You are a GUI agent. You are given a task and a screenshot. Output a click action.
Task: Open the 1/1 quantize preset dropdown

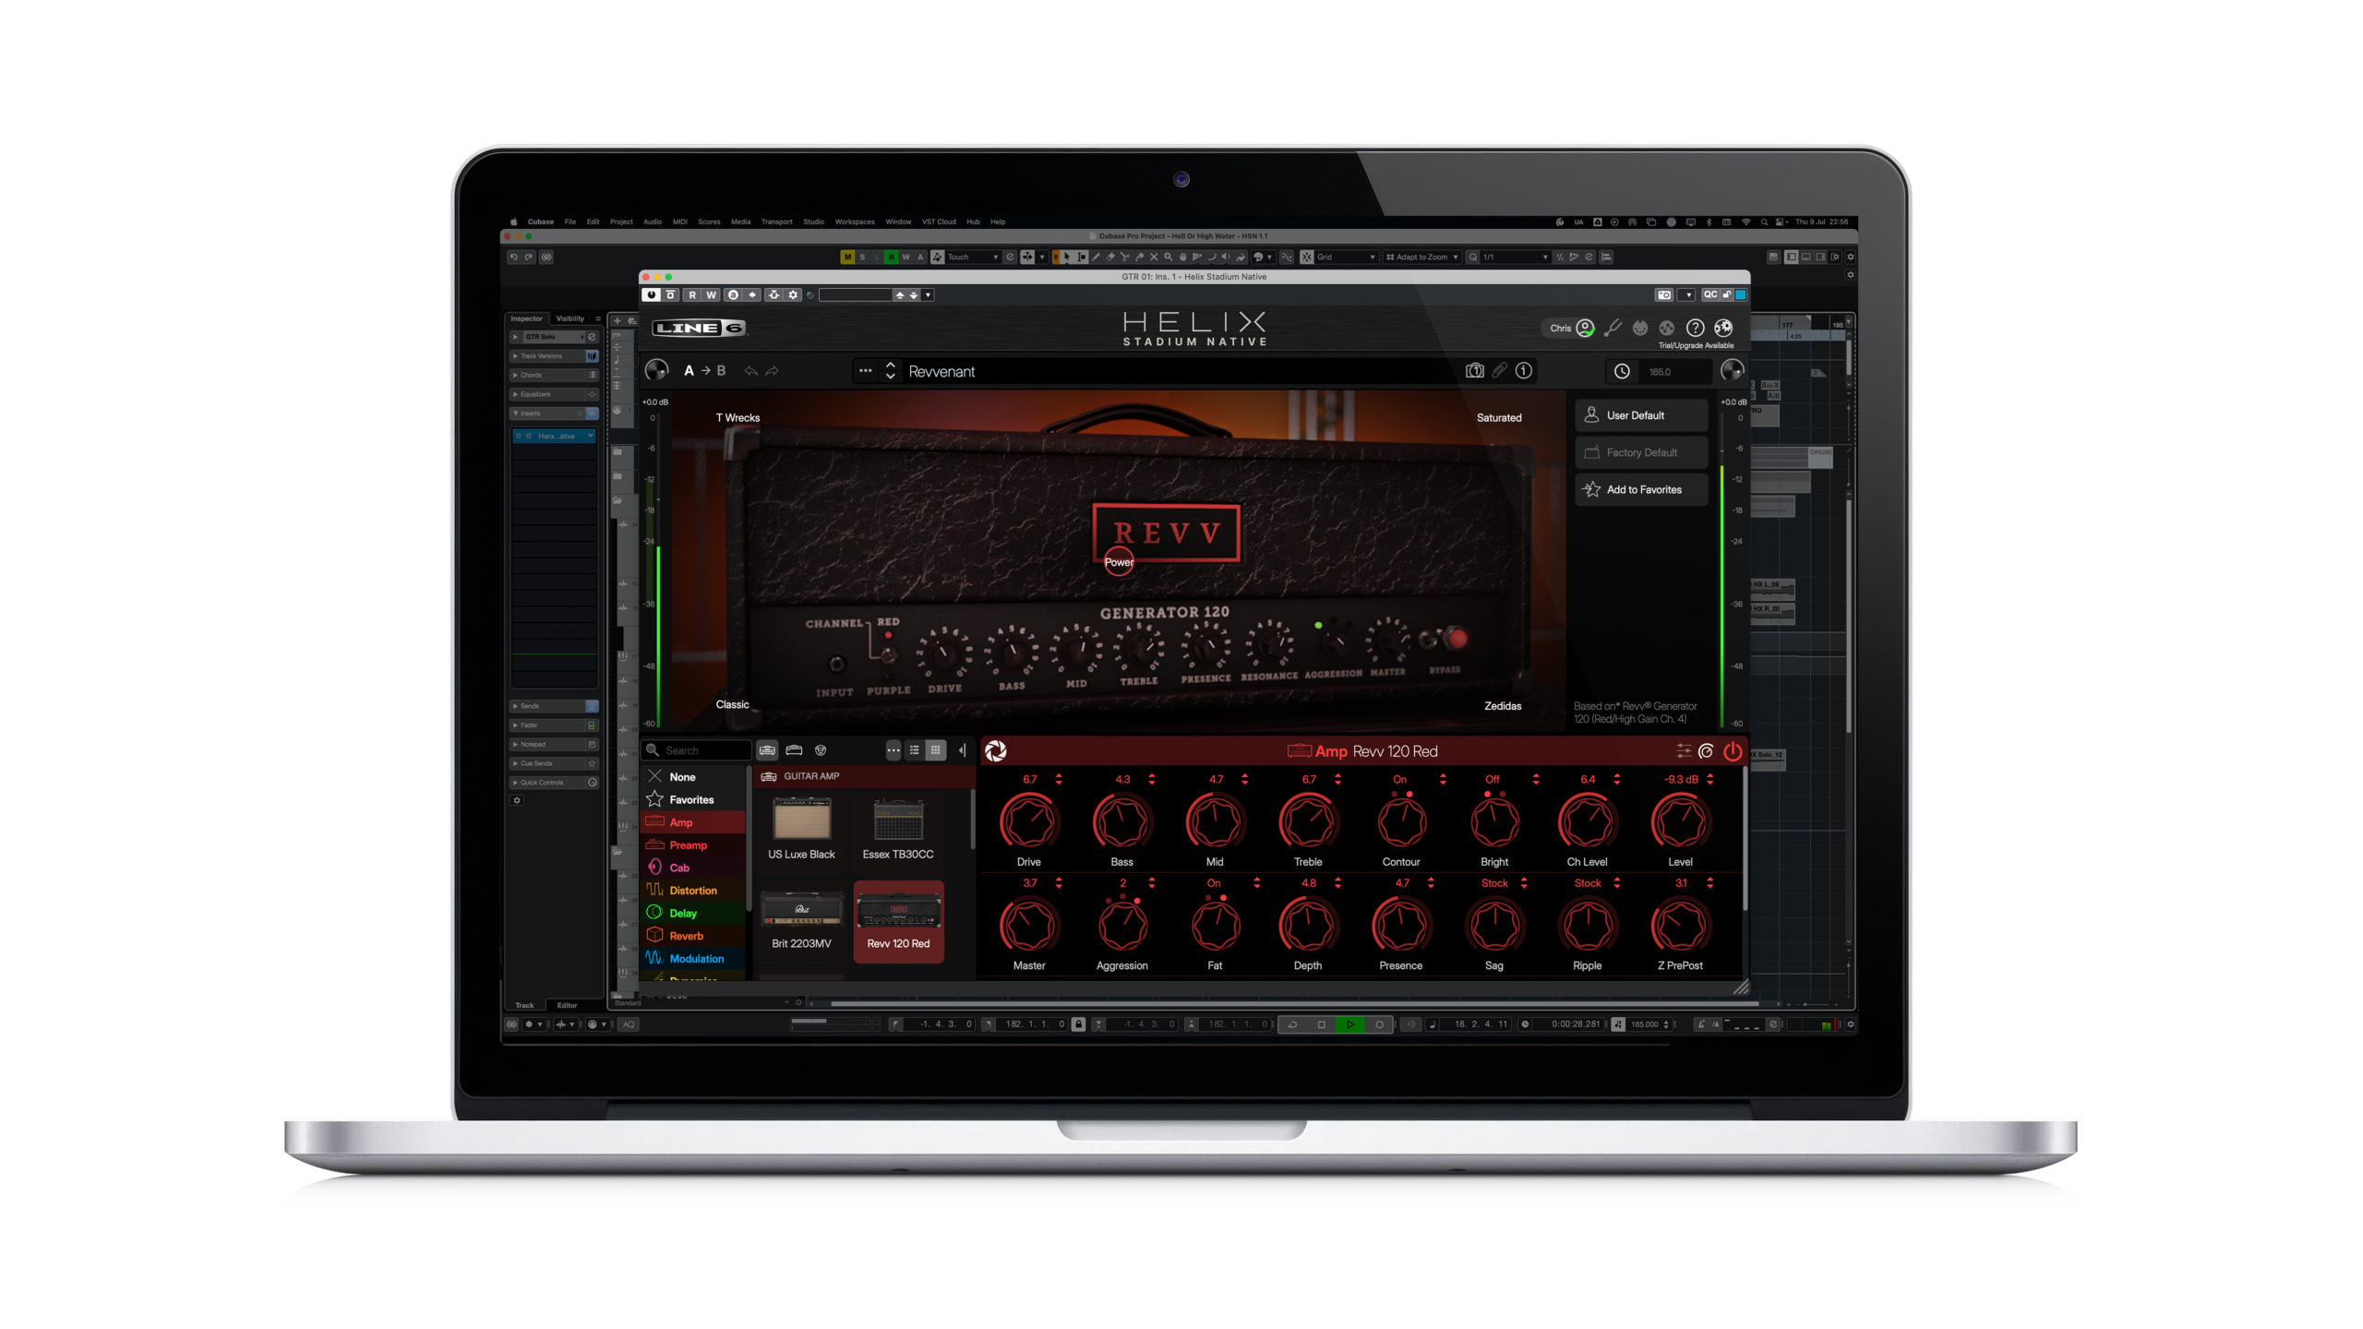(1515, 257)
